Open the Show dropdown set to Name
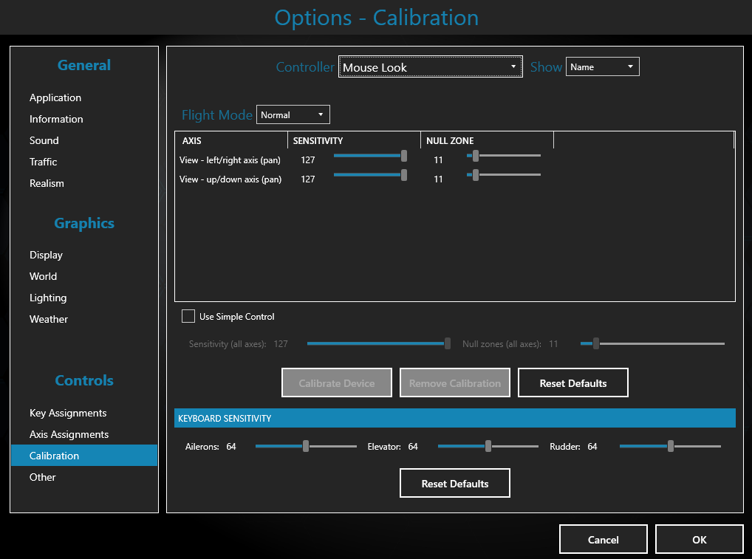Viewport: 752px width, 559px height. coord(603,66)
